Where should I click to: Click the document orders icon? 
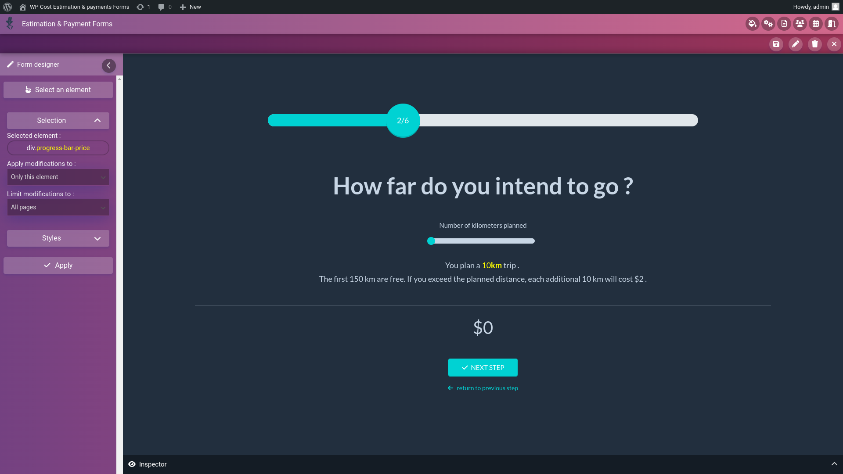point(784,24)
